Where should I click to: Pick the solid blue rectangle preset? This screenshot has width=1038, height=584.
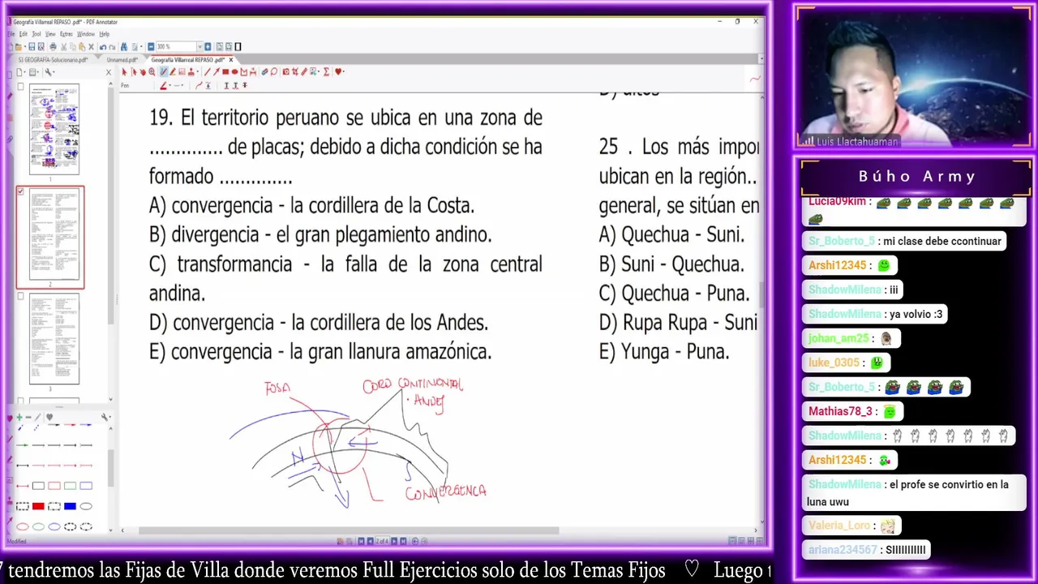click(70, 506)
